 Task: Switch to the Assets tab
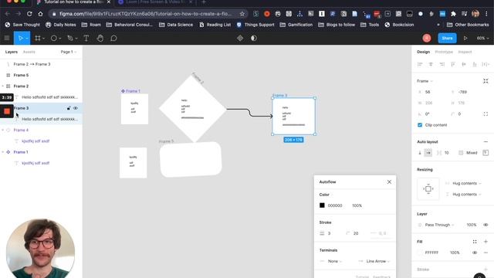29,52
